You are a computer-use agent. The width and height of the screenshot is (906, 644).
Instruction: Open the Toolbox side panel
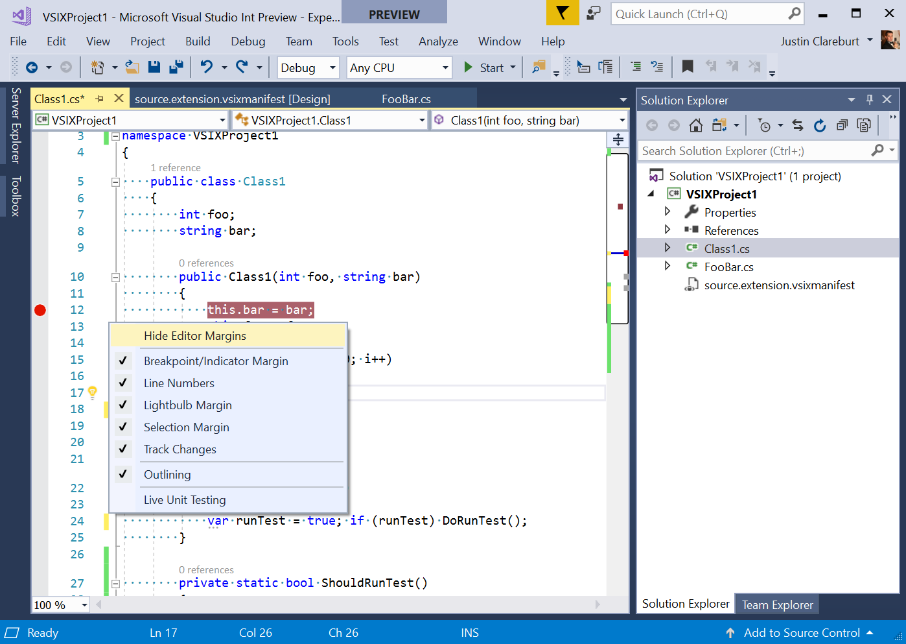(x=16, y=196)
